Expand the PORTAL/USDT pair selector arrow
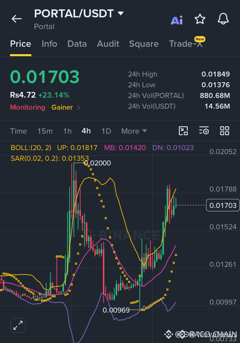The height and width of the screenshot is (343, 240). (120, 13)
